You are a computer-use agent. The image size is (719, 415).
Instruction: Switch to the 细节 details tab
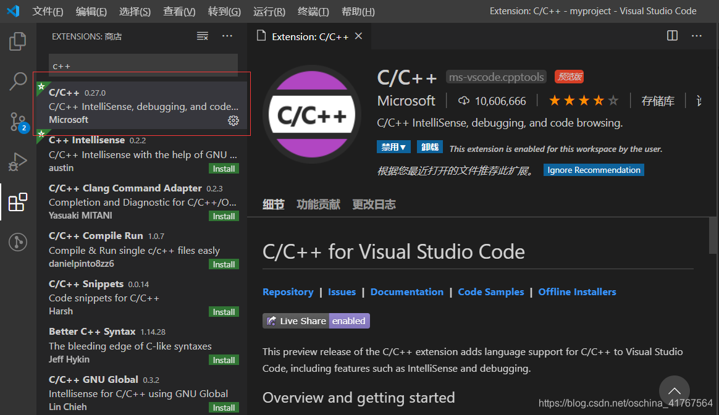pos(273,204)
